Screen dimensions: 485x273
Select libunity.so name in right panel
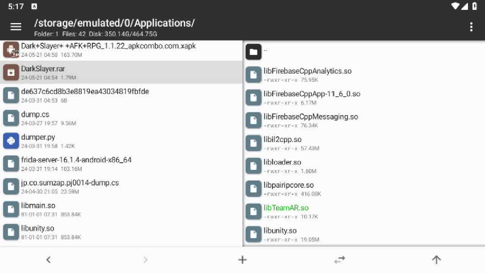[x=280, y=231]
